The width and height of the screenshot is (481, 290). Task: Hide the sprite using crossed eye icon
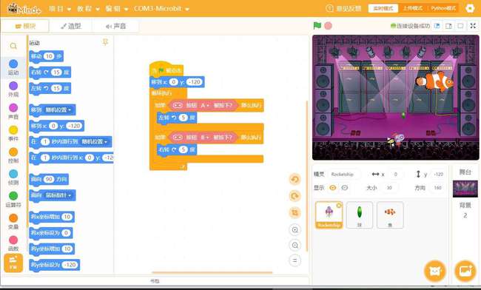[345, 188]
